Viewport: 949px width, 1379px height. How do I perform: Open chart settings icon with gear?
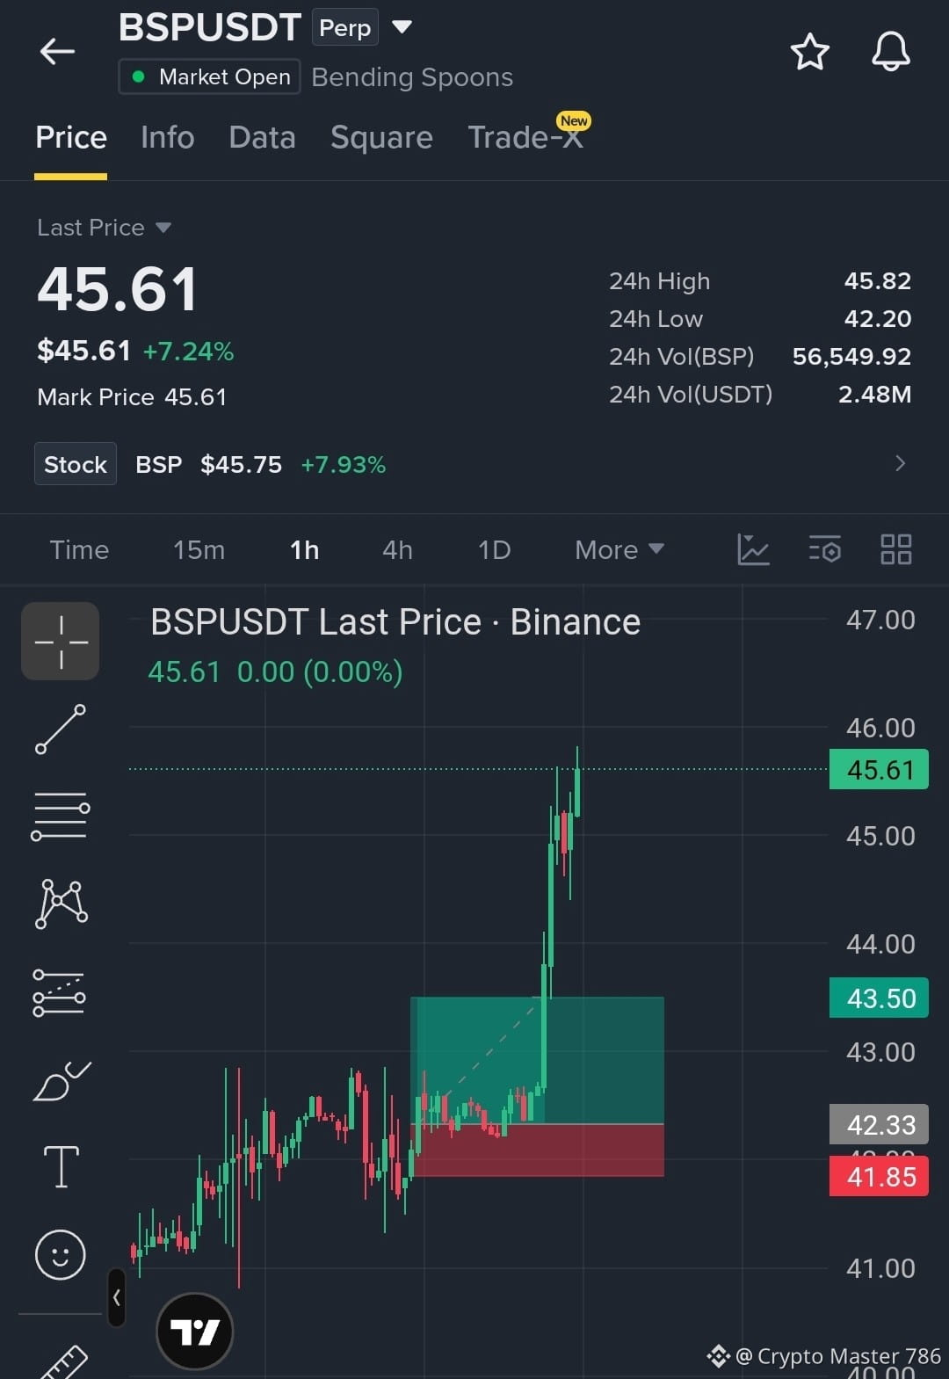pyautogui.click(x=824, y=550)
